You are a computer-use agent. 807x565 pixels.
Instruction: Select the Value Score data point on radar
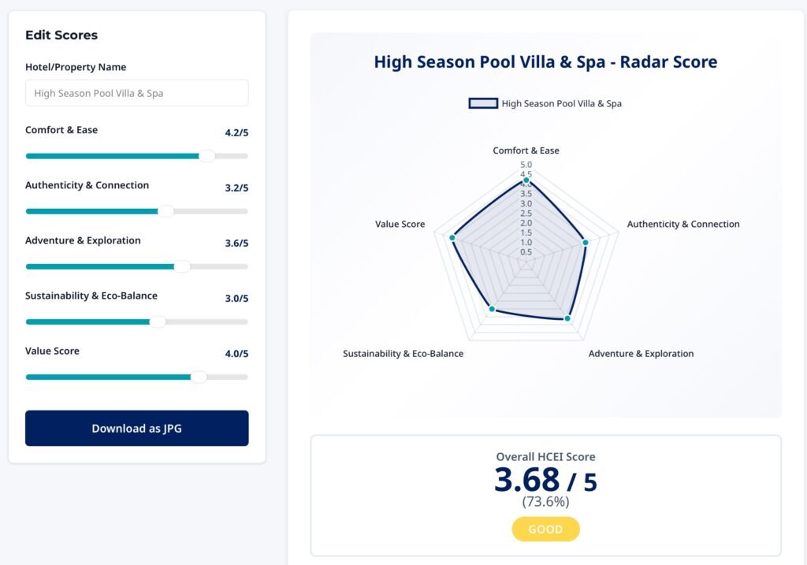pos(453,236)
